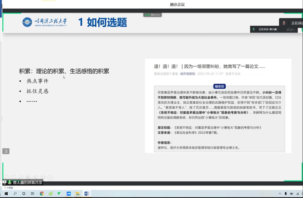Click the 编者按 label in article
This screenshot has width=303, height=198.
click(220, 86)
